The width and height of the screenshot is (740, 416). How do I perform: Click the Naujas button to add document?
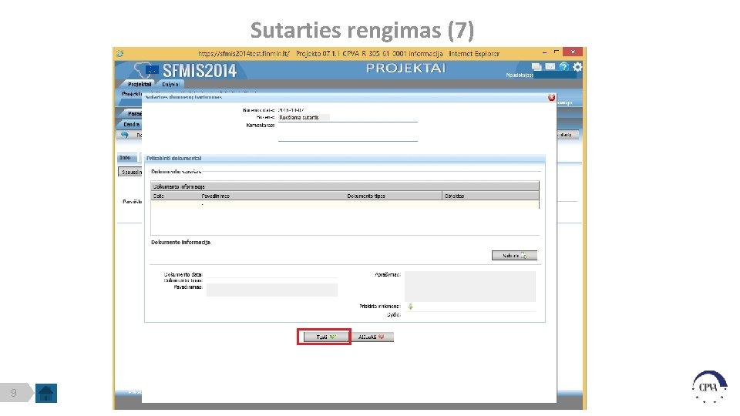coord(514,256)
